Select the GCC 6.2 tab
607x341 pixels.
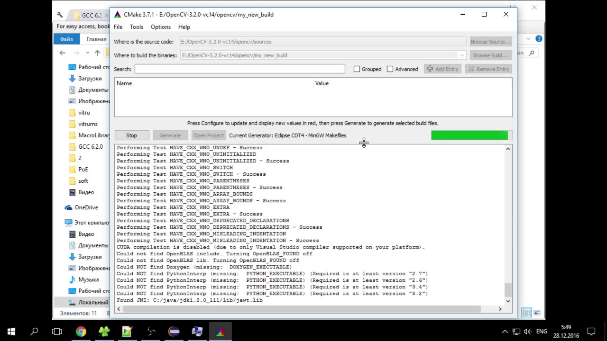pyautogui.click(x=91, y=16)
